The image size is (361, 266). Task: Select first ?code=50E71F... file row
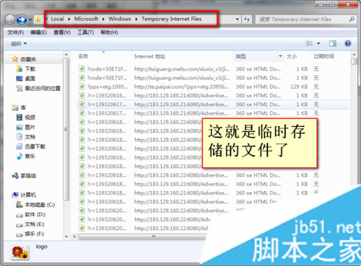click(213, 69)
